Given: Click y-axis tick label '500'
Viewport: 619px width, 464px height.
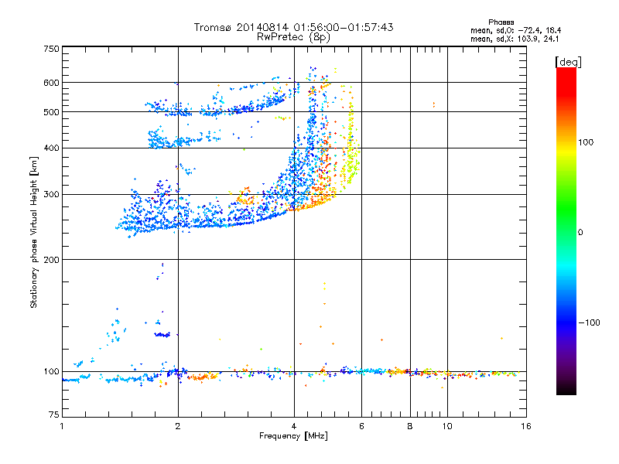Looking at the screenshot, I should pyautogui.click(x=51, y=112).
